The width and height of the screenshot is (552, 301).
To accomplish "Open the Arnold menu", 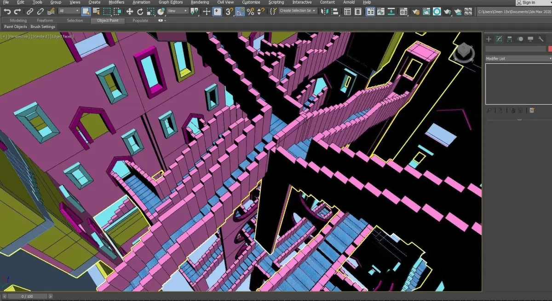I will click(x=349, y=2).
